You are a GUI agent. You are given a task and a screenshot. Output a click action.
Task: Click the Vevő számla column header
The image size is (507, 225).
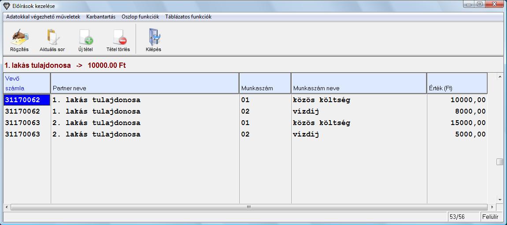[26, 83]
